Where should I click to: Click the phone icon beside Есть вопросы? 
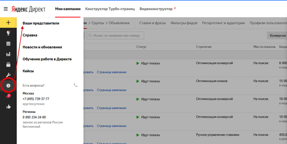pos(76,85)
